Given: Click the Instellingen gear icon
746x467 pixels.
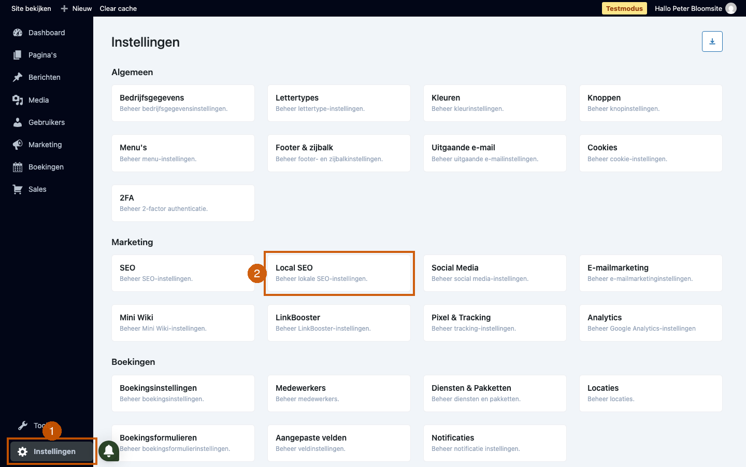Looking at the screenshot, I should 23,451.
